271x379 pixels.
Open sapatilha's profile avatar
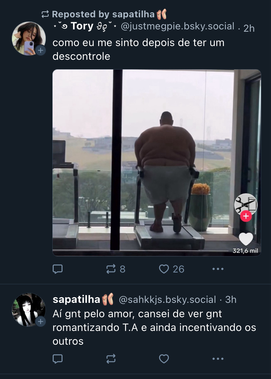click(x=27, y=309)
